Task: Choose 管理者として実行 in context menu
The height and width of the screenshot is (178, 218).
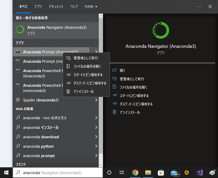Action: point(86,58)
